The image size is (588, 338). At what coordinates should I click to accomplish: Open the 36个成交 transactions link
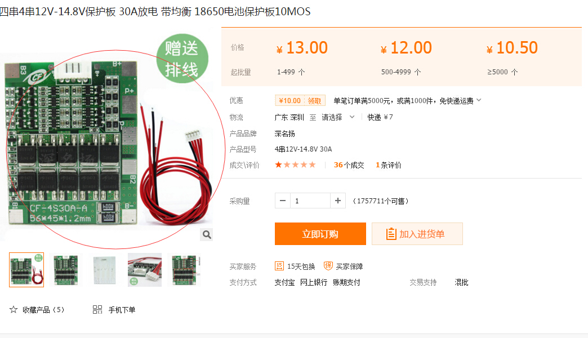(349, 165)
